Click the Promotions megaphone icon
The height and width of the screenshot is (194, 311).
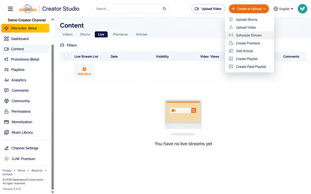tap(6, 59)
